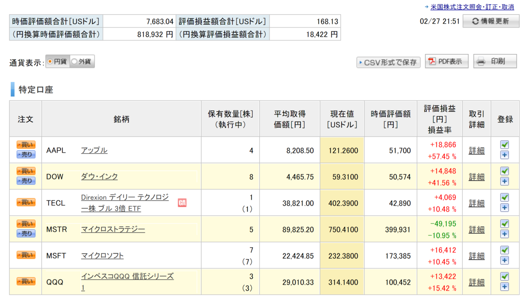Toggle the green checkmark for QQQ registration

click(x=505, y=276)
